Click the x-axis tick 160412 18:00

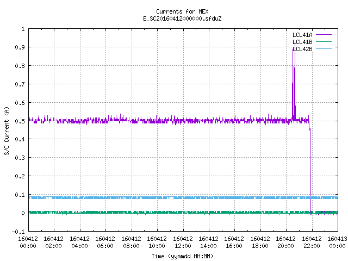(260, 242)
